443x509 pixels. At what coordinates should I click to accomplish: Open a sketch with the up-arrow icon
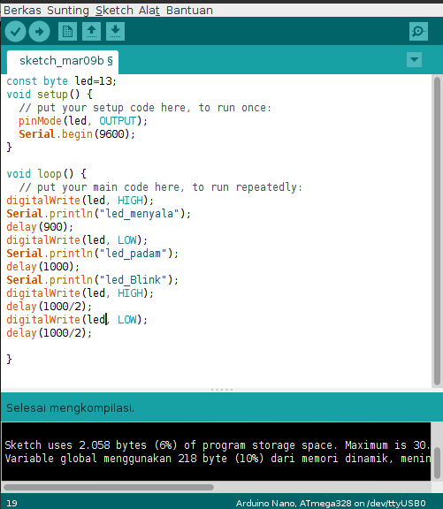coord(91,32)
